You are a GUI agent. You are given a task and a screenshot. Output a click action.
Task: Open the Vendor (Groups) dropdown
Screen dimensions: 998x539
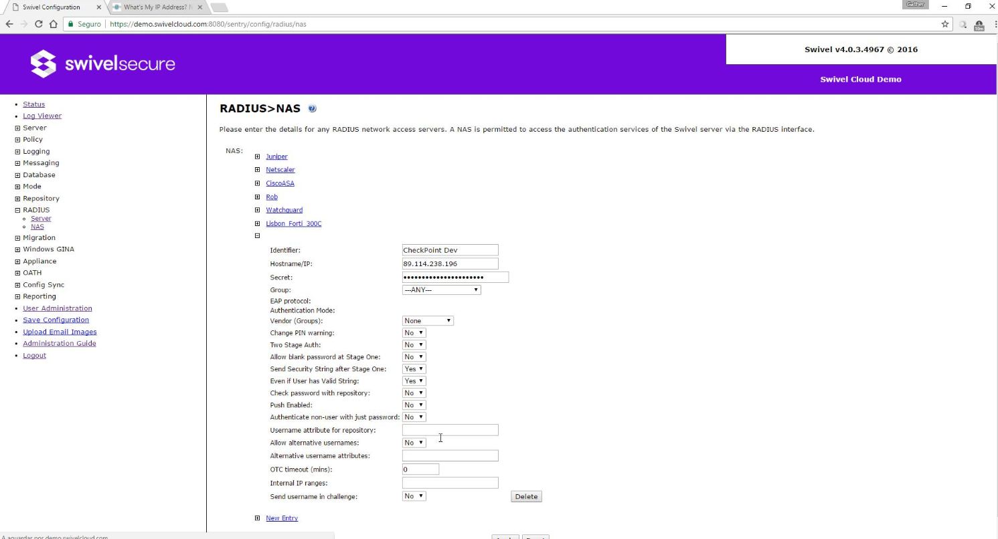(428, 321)
